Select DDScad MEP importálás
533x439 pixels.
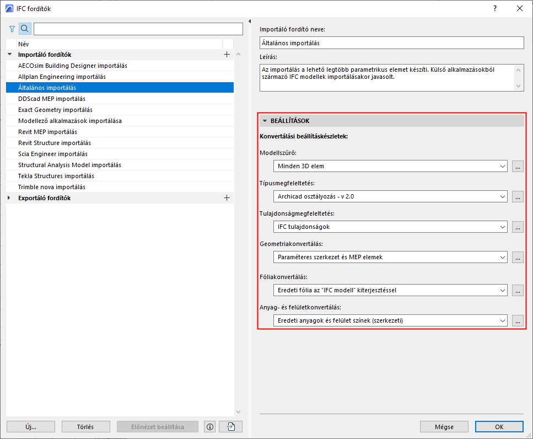120,99
